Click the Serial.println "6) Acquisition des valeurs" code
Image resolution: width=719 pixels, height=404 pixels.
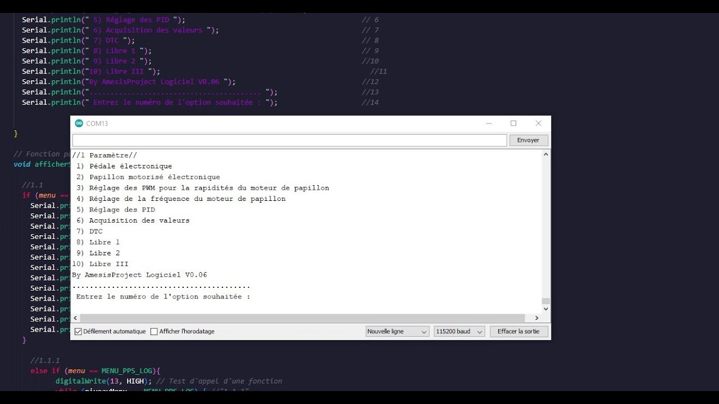(121, 30)
